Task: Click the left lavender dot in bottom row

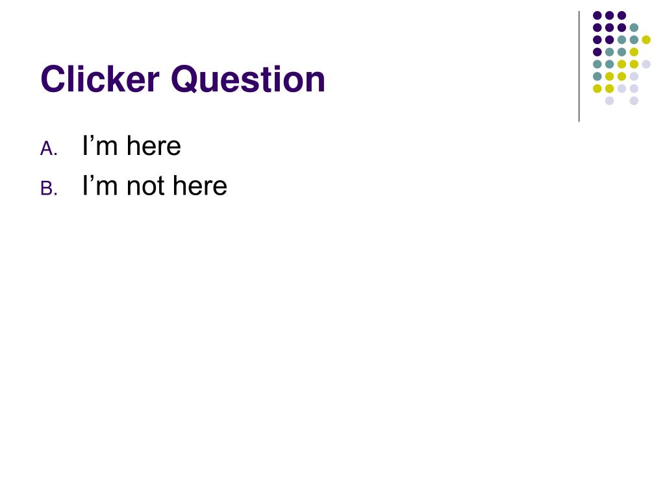Action: click(x=609, y=101)
